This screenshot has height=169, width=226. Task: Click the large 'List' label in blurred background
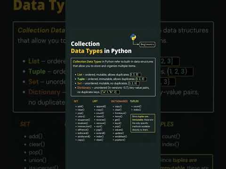(34, 61)
